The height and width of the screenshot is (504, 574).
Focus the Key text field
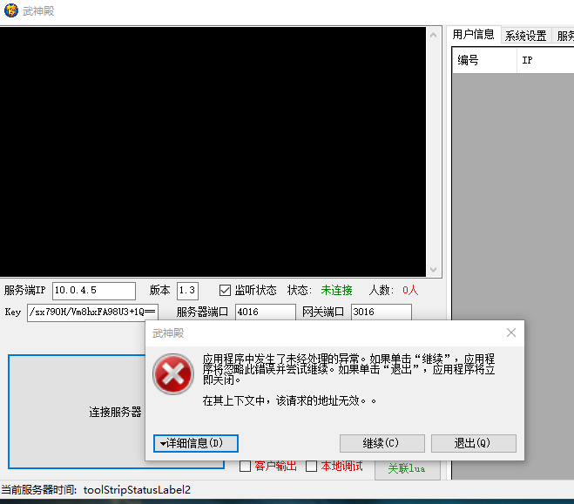[92, 312]
